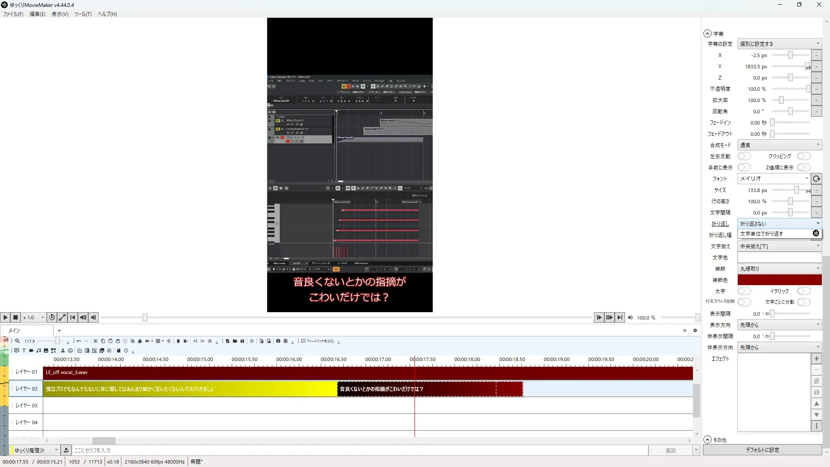Enable the クリッピング toggle
Screen dimensions: 830x467
tap(804, 156)
